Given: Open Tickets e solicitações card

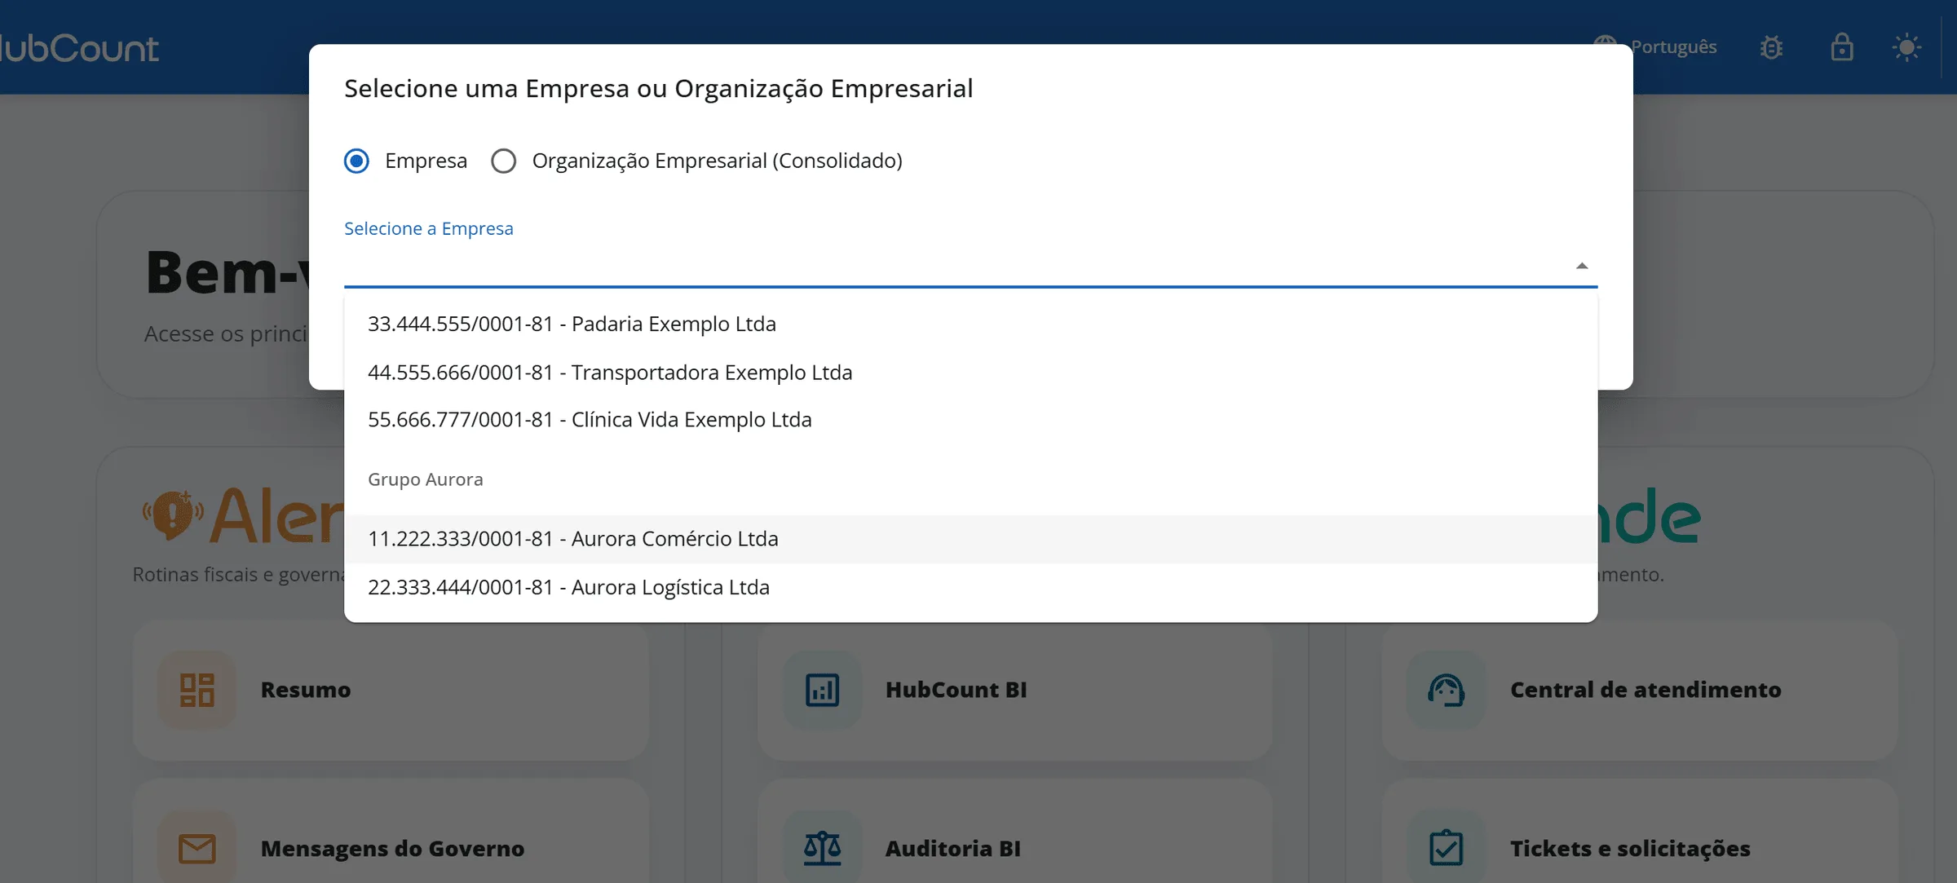Looking at the screenshot, I should pos(1640,832).
